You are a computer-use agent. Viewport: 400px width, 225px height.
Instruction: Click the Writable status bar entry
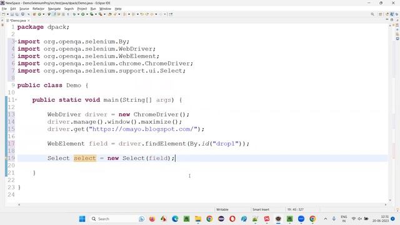tap(222, 209)
